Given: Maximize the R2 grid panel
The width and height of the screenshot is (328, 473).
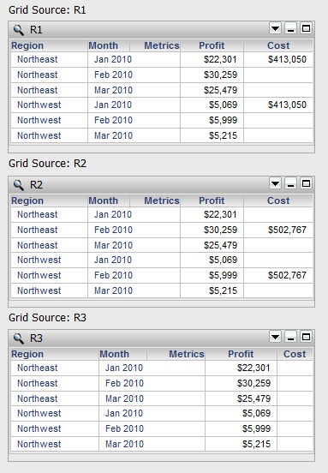Looking at the screenshot, I should (x=306, y=183).
